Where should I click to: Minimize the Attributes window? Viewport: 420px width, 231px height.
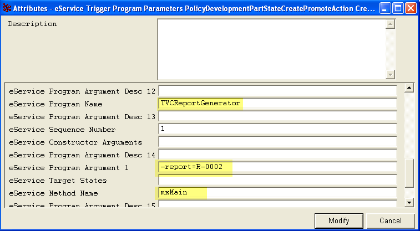tap(384, 8)
